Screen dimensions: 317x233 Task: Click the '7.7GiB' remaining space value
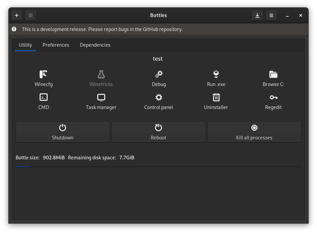point(127,157)
